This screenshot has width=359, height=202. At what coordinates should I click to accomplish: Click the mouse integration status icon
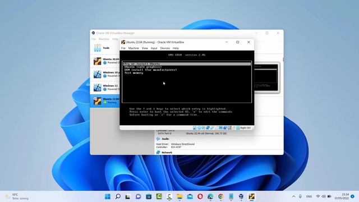click(x=233, y=128)
